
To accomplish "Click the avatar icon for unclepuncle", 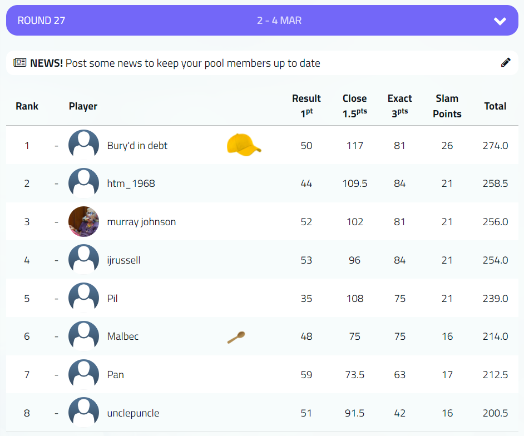I will (84, 413).
